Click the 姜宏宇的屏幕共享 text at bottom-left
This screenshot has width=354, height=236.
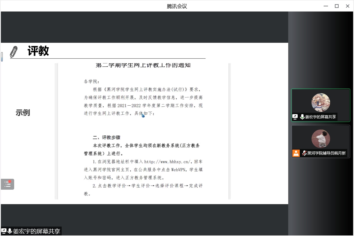[x=36, y=231]
